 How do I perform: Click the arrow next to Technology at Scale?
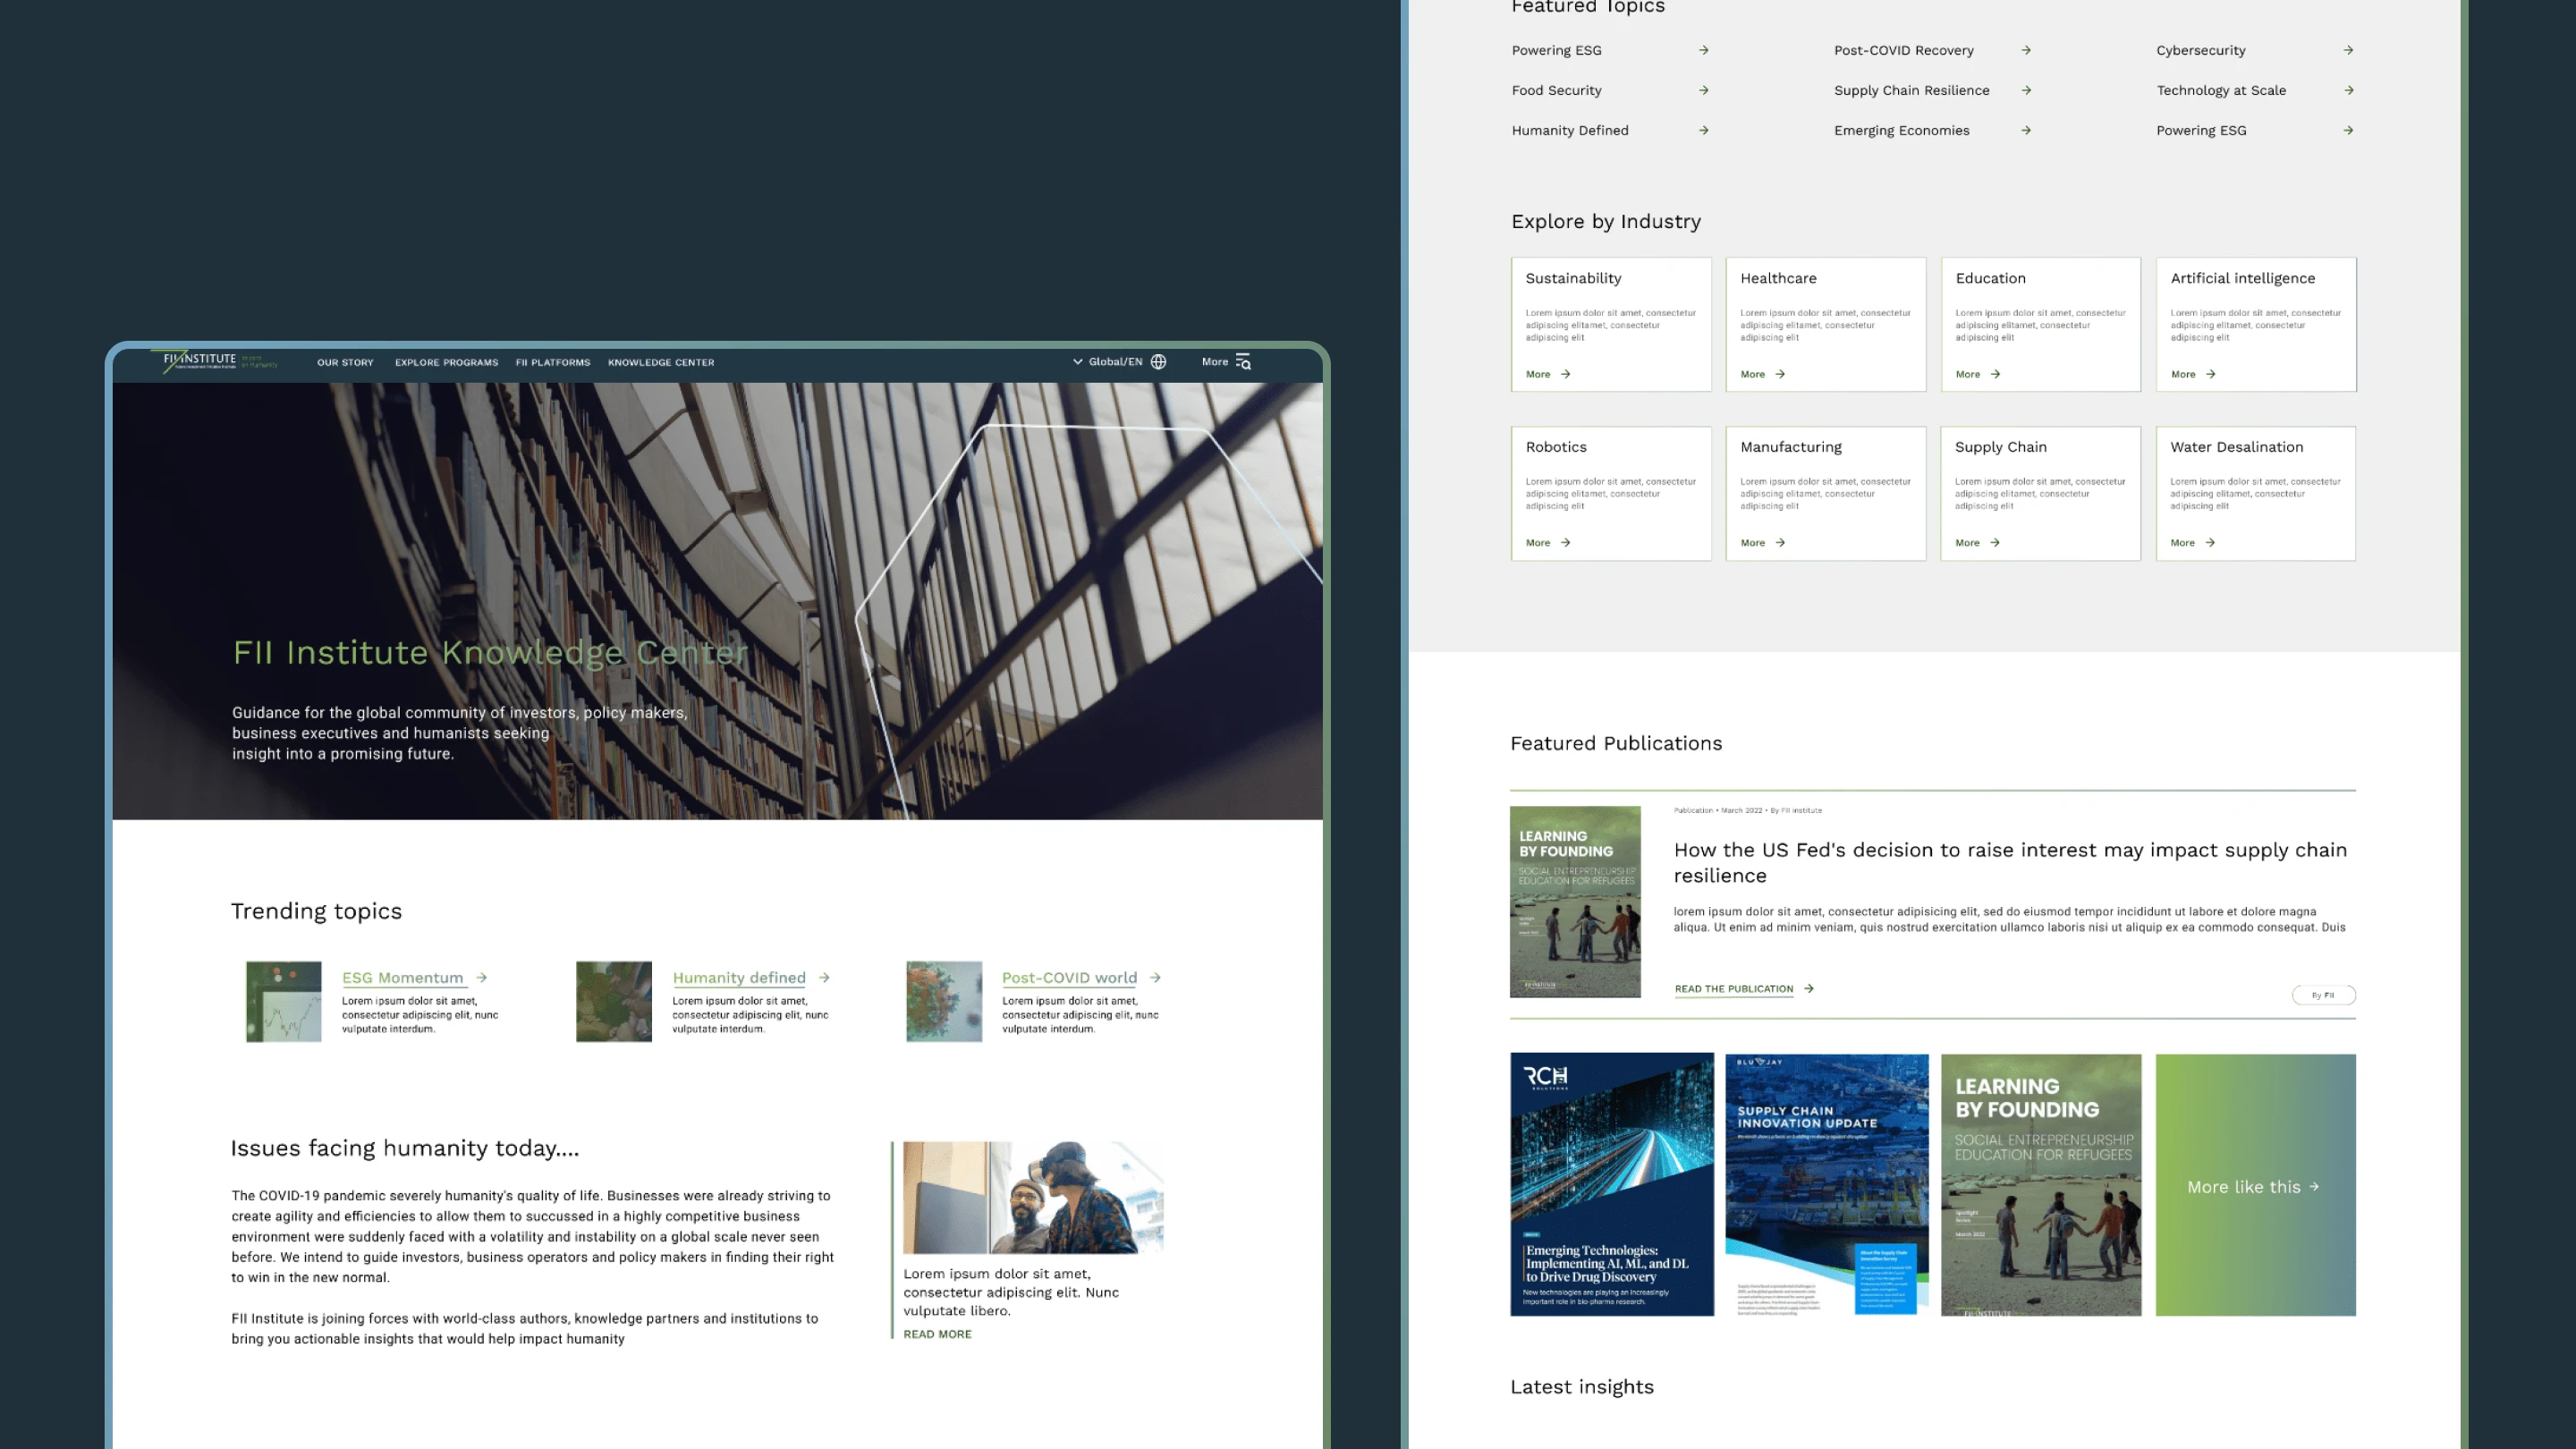2348,90
